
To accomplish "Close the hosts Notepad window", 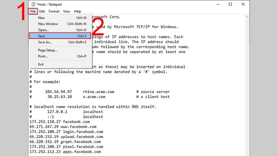I will point(243,4).
